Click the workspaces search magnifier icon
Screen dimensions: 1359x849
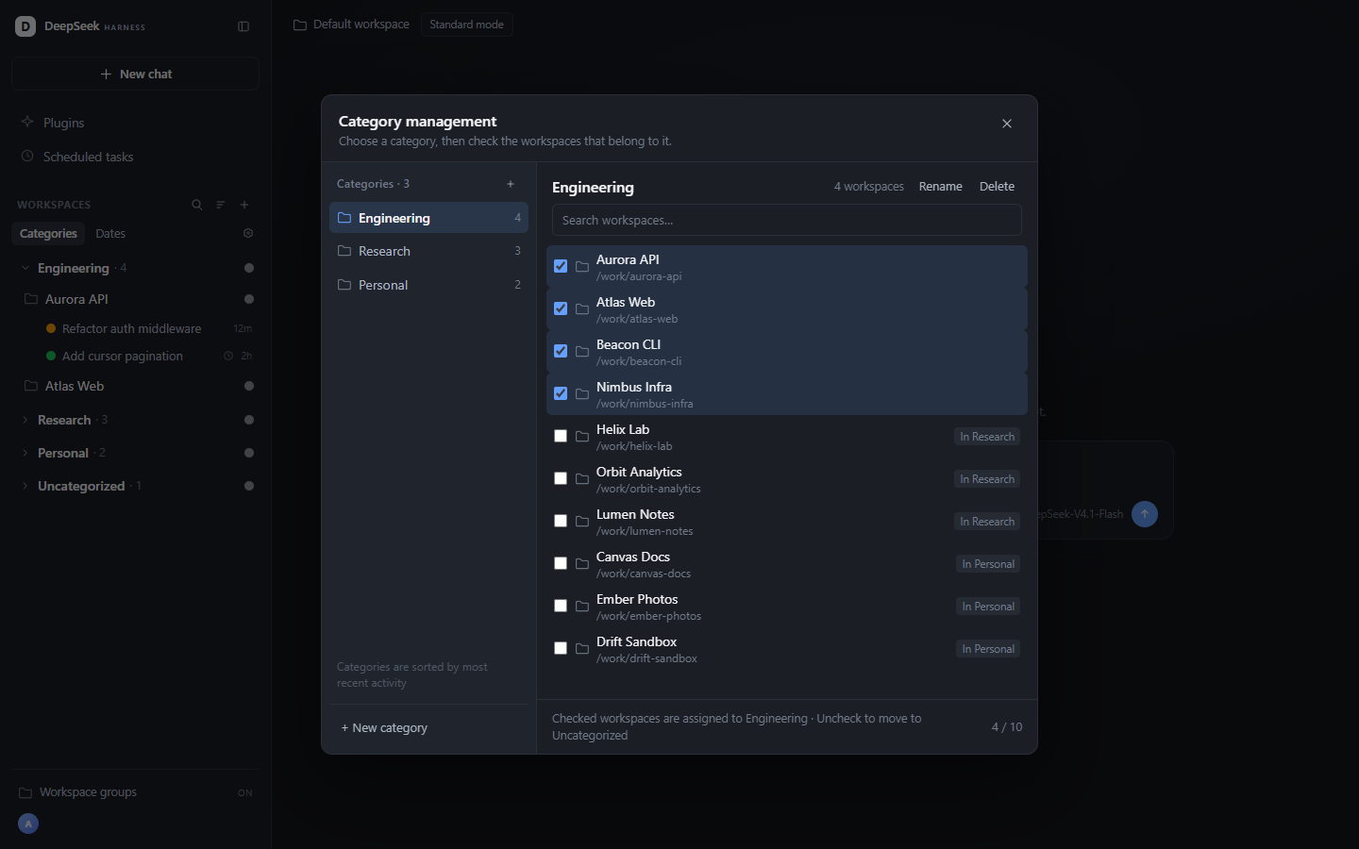(x=196, y=205)
